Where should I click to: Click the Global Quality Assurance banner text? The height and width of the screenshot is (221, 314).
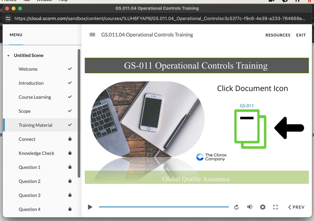[196, 179]
